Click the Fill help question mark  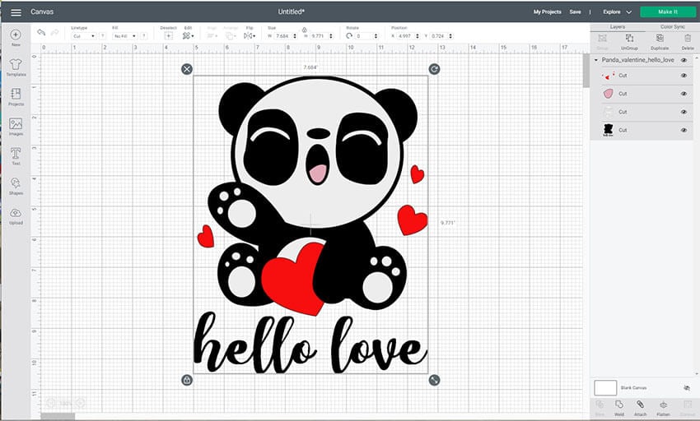pos(144,35)
